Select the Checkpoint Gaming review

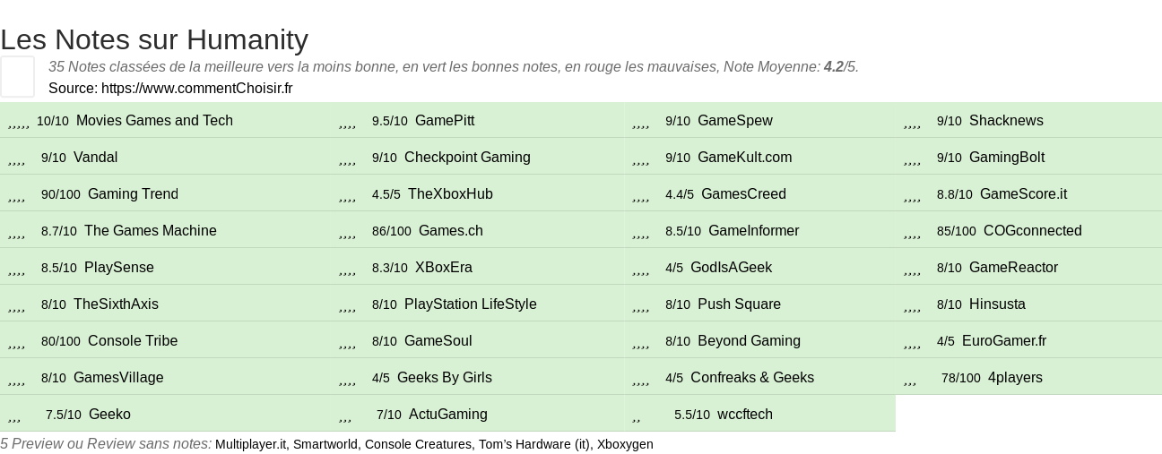(x=467, y=158)
